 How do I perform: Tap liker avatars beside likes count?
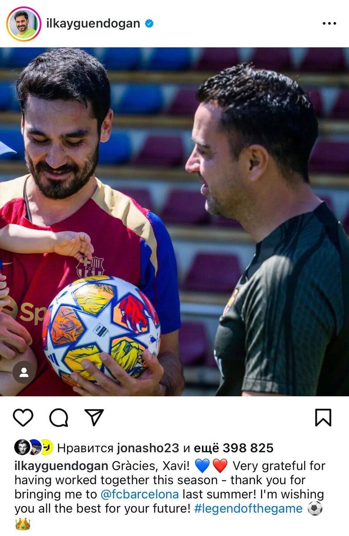click(33, 447)
